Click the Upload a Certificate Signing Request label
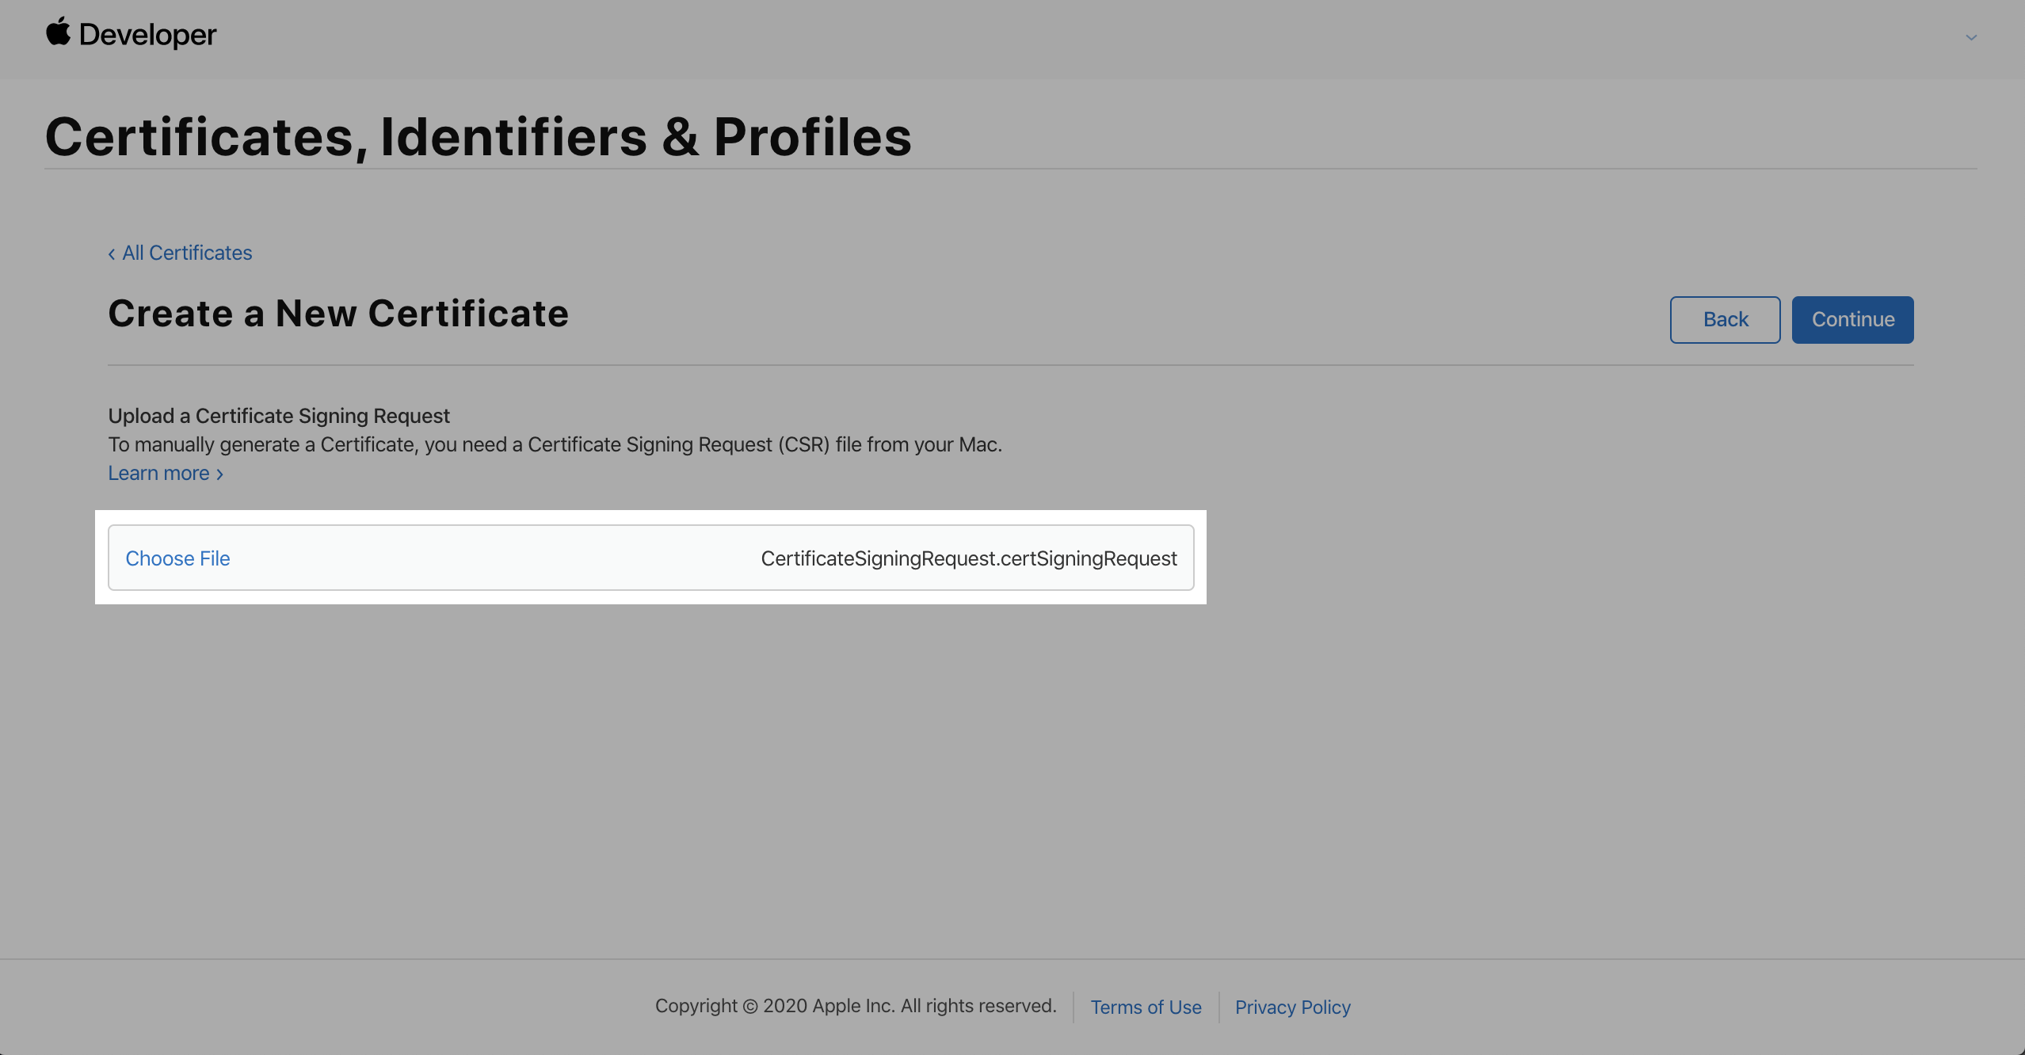Viewport: 2025px width, 1055px height. 279,416
